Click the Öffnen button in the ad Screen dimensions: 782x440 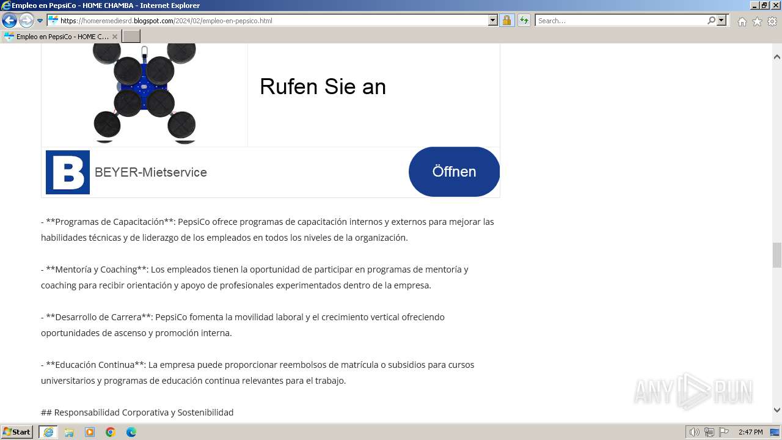tap(454, 172)
